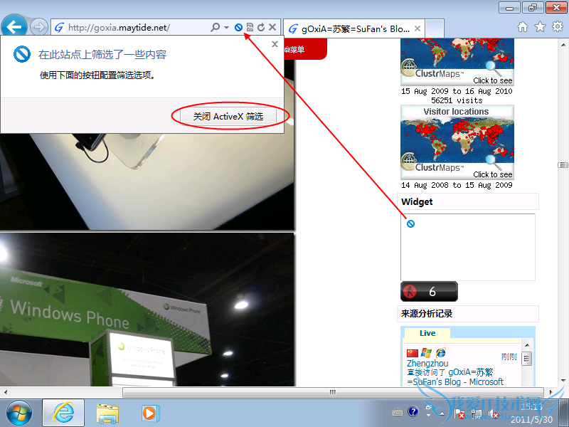Refresh the page with the reload icon
The height and width of the screenshot is (427, 569).
[x=261, y=27]
